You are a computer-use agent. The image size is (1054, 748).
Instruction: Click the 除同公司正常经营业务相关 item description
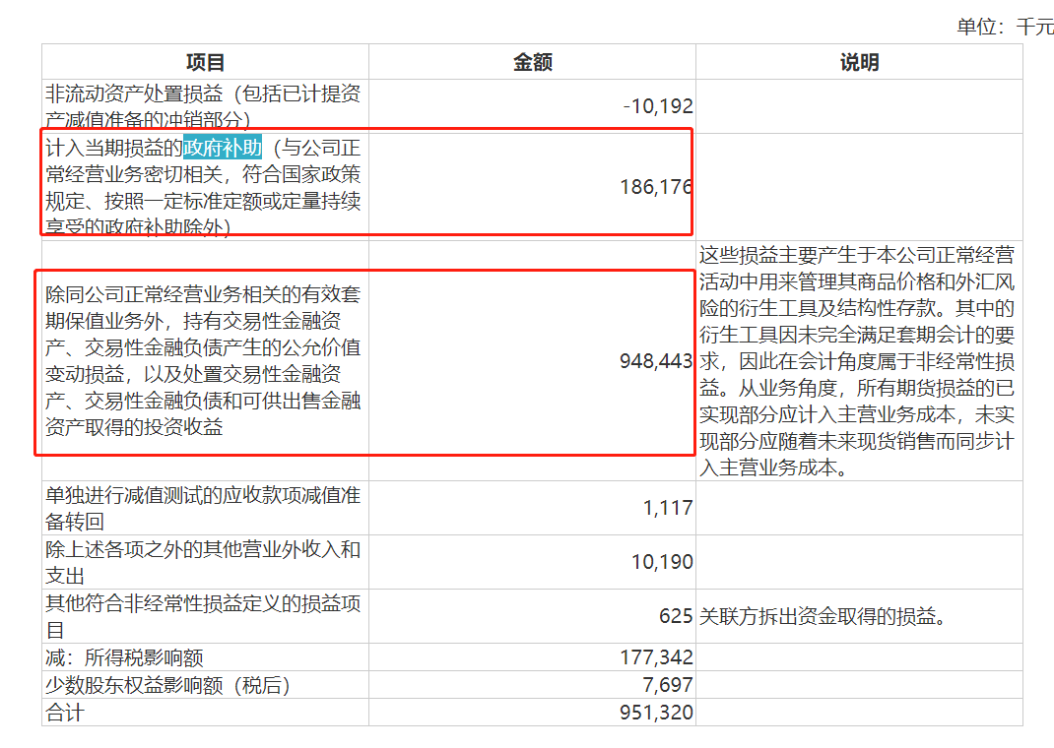tap(203, 360)
